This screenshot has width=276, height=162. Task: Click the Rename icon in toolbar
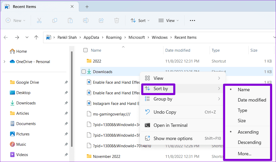(x=86, y=21)
